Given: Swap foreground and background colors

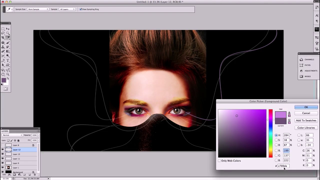Looking at the screenshot, I should point(8,78).
